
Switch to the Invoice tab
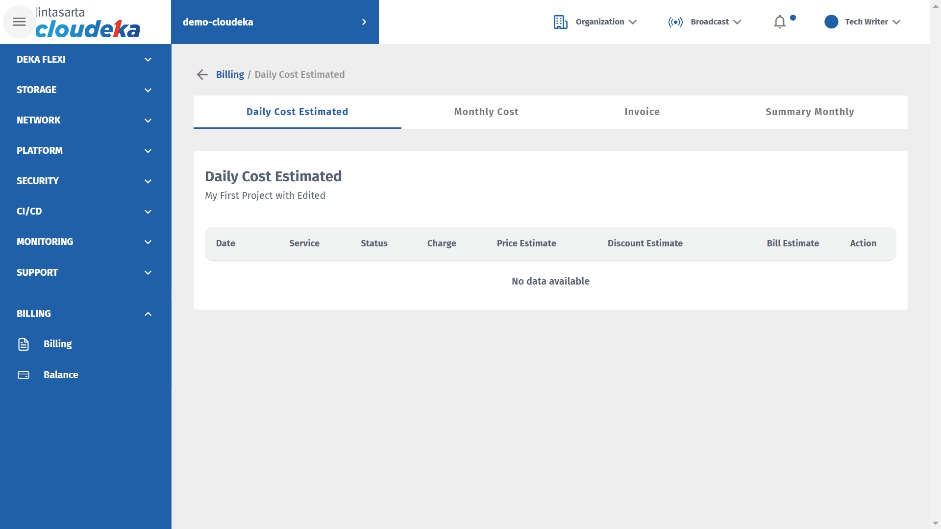coord(642,112)
